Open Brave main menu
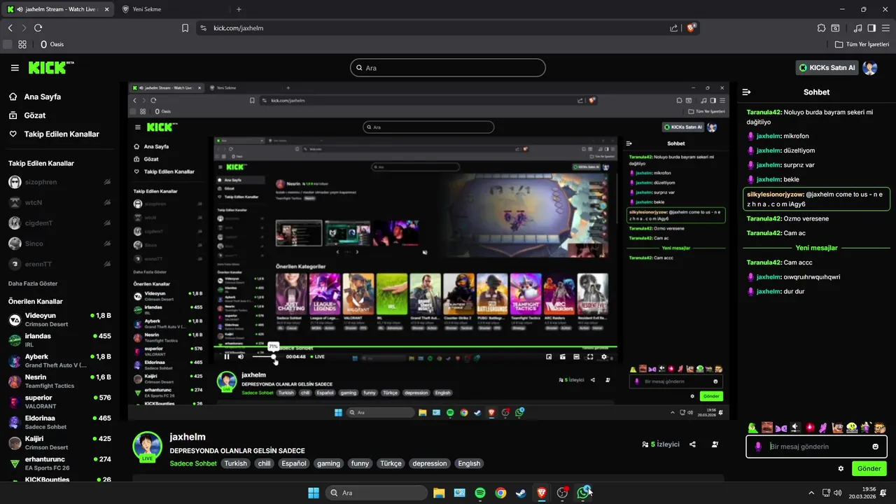The height and width of the screenshot is (504, 896). [885, 28]
